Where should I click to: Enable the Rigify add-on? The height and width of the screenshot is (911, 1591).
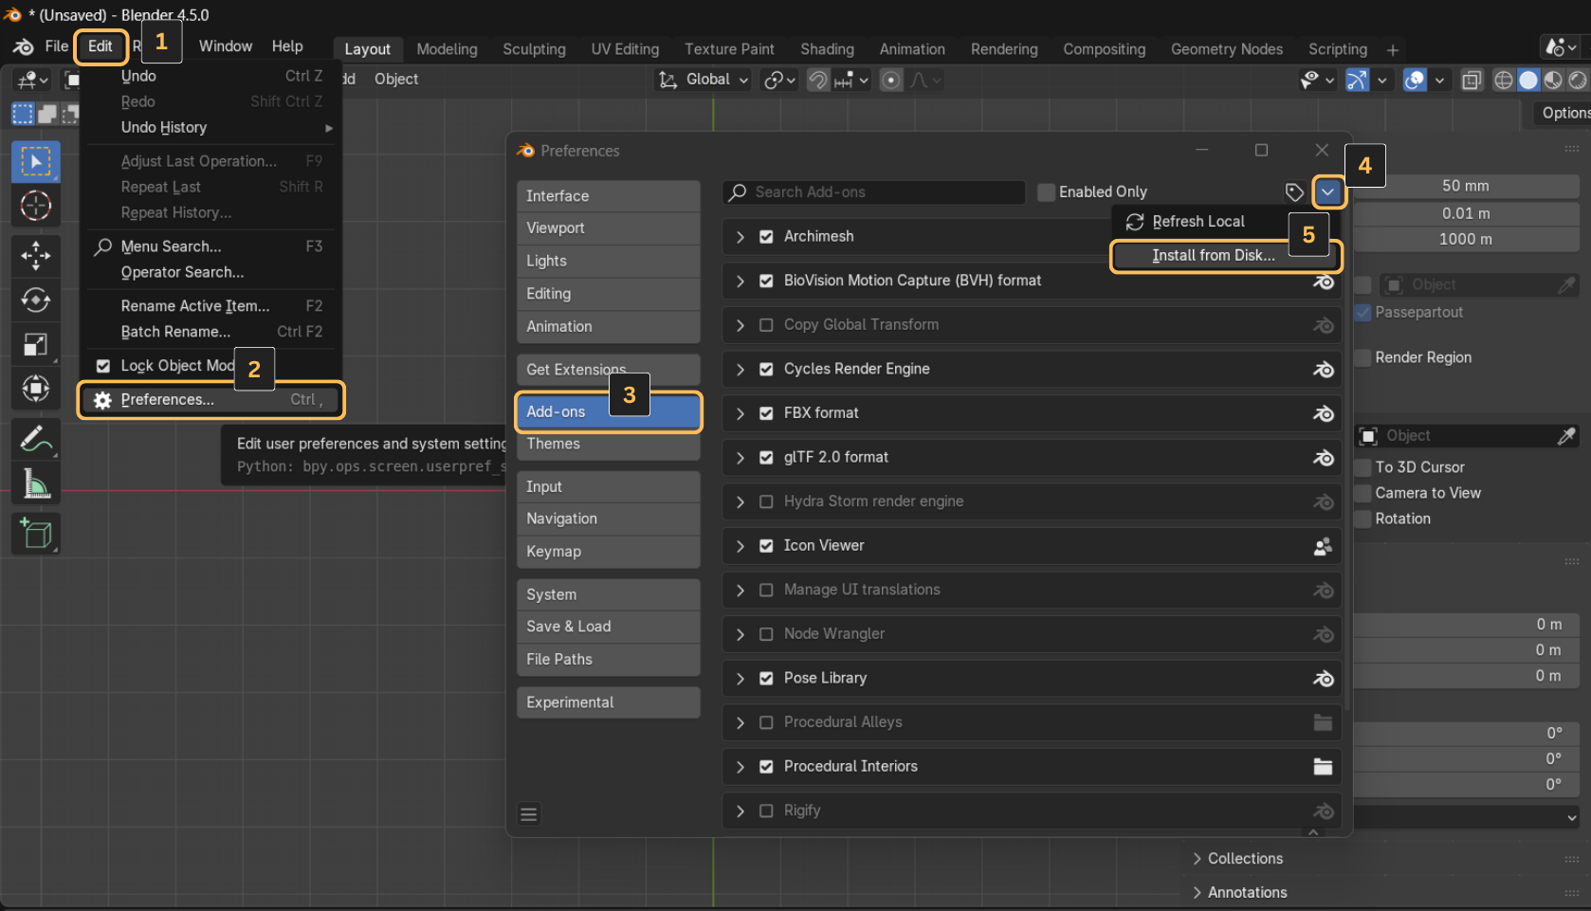pos(766,811)
